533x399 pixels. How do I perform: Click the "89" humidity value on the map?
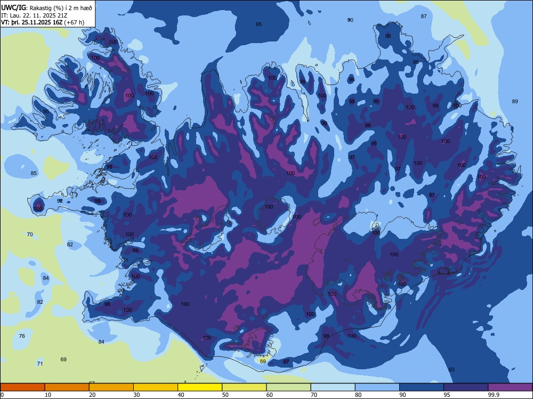click(515, 102)
